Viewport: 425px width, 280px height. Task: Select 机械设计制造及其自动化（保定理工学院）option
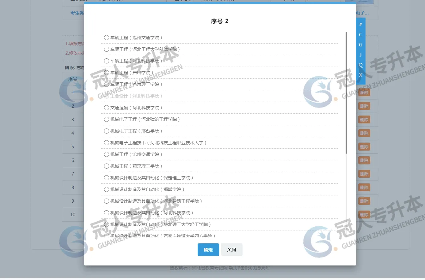coord(107,178)
